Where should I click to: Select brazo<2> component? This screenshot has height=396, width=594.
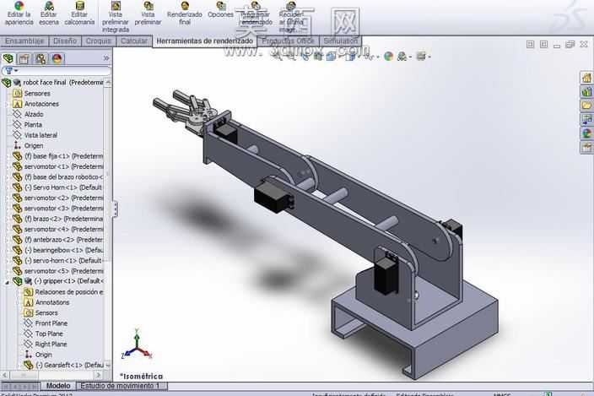tap(57, 219)
